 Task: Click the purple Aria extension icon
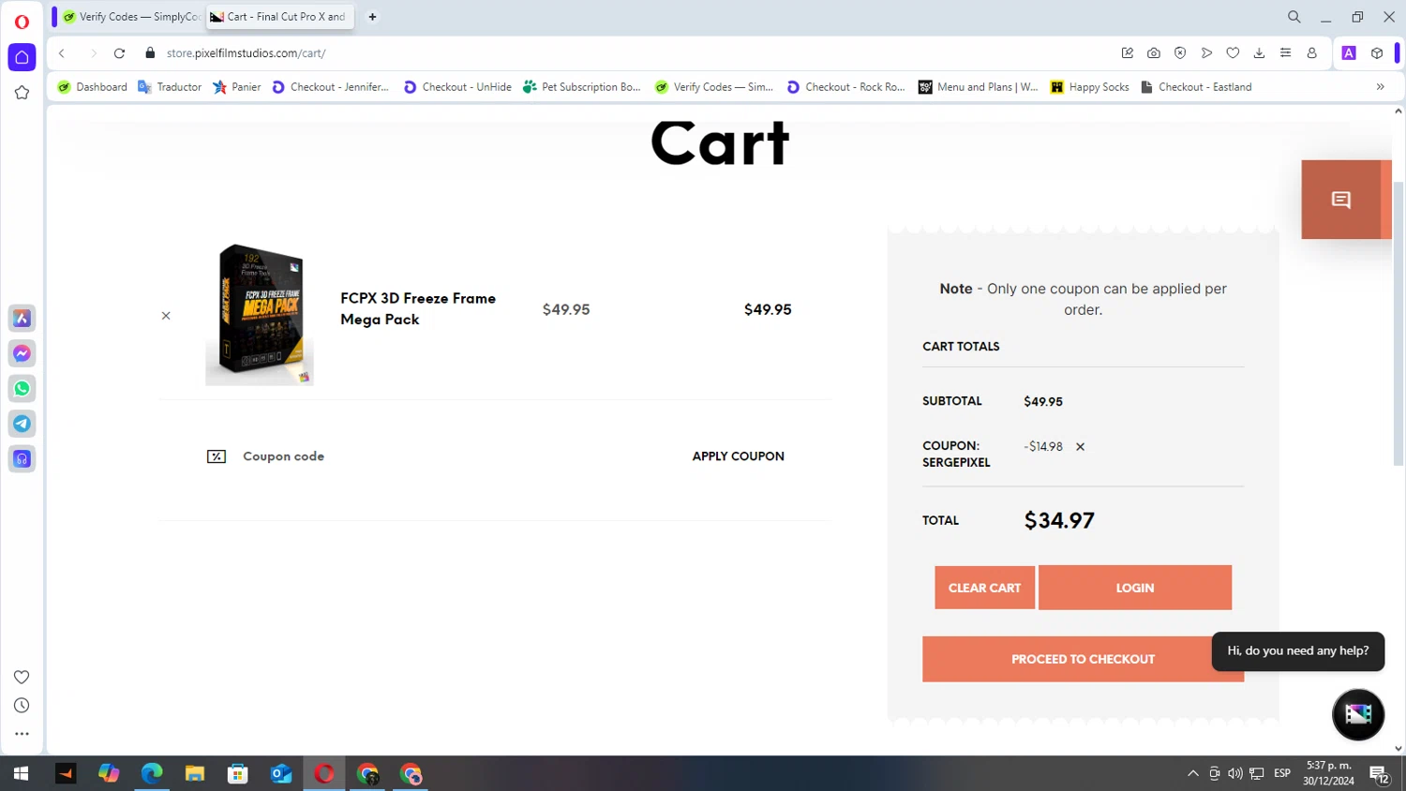pos(1349,53)
